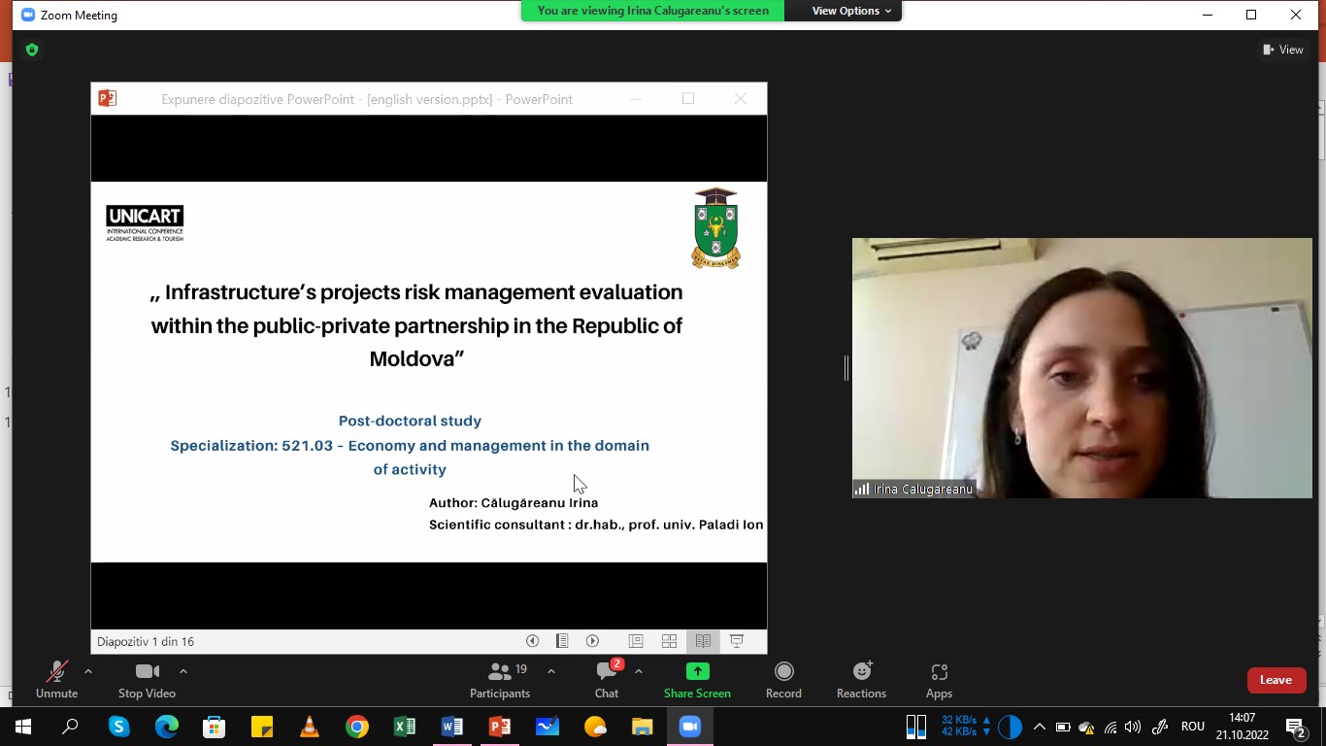Expand audio options arrow beside Unmute
This screenshot has height=746, width=1326.
pos(88,671)
